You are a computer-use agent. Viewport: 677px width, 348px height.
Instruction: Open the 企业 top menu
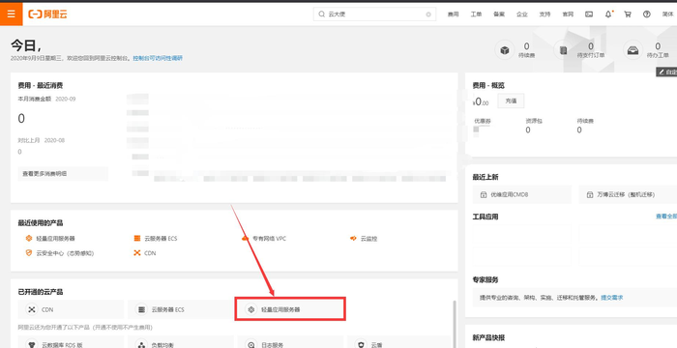point(521,14)
